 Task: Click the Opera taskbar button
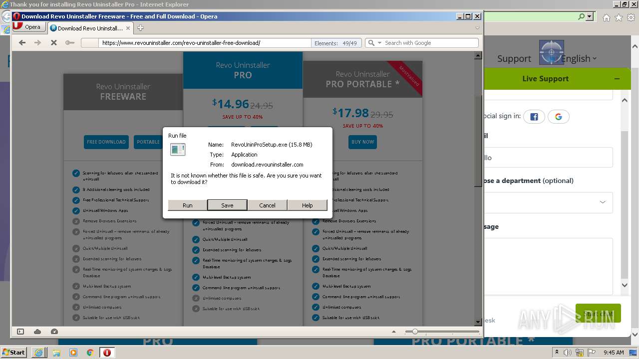[107, 353]
